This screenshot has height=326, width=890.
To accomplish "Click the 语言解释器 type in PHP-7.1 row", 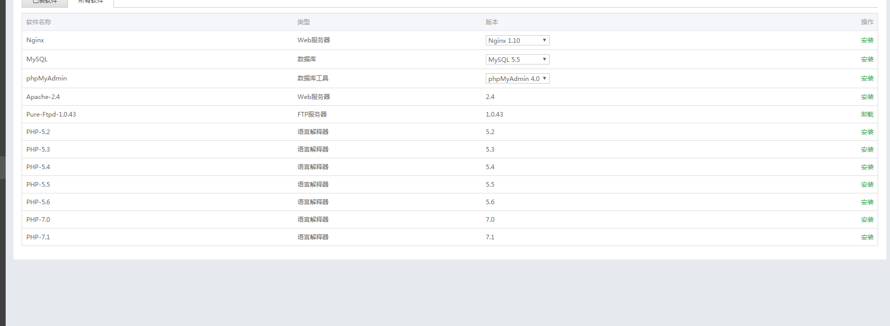I will tap(313, 237).
